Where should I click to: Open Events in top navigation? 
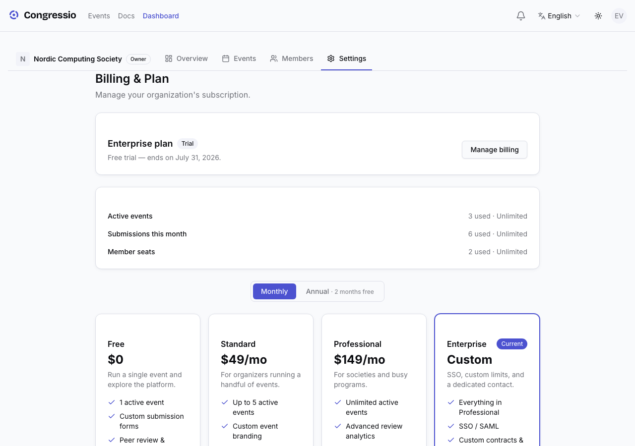[99, 16]
